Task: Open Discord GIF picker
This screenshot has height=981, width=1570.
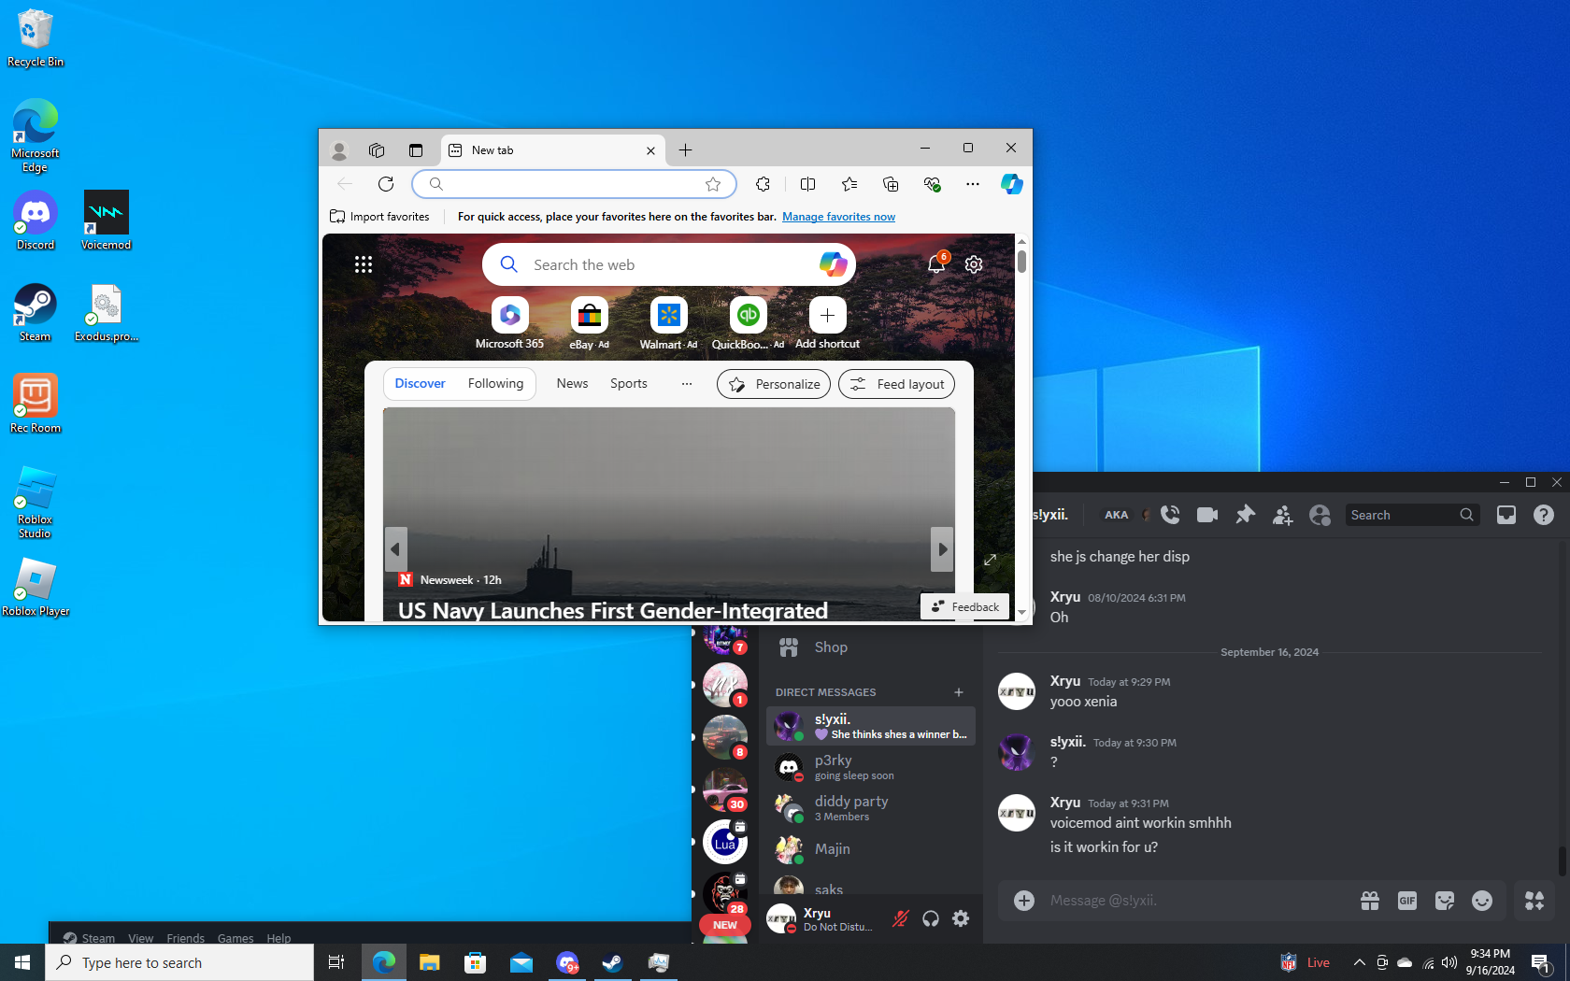Action: pos(1407,901)
